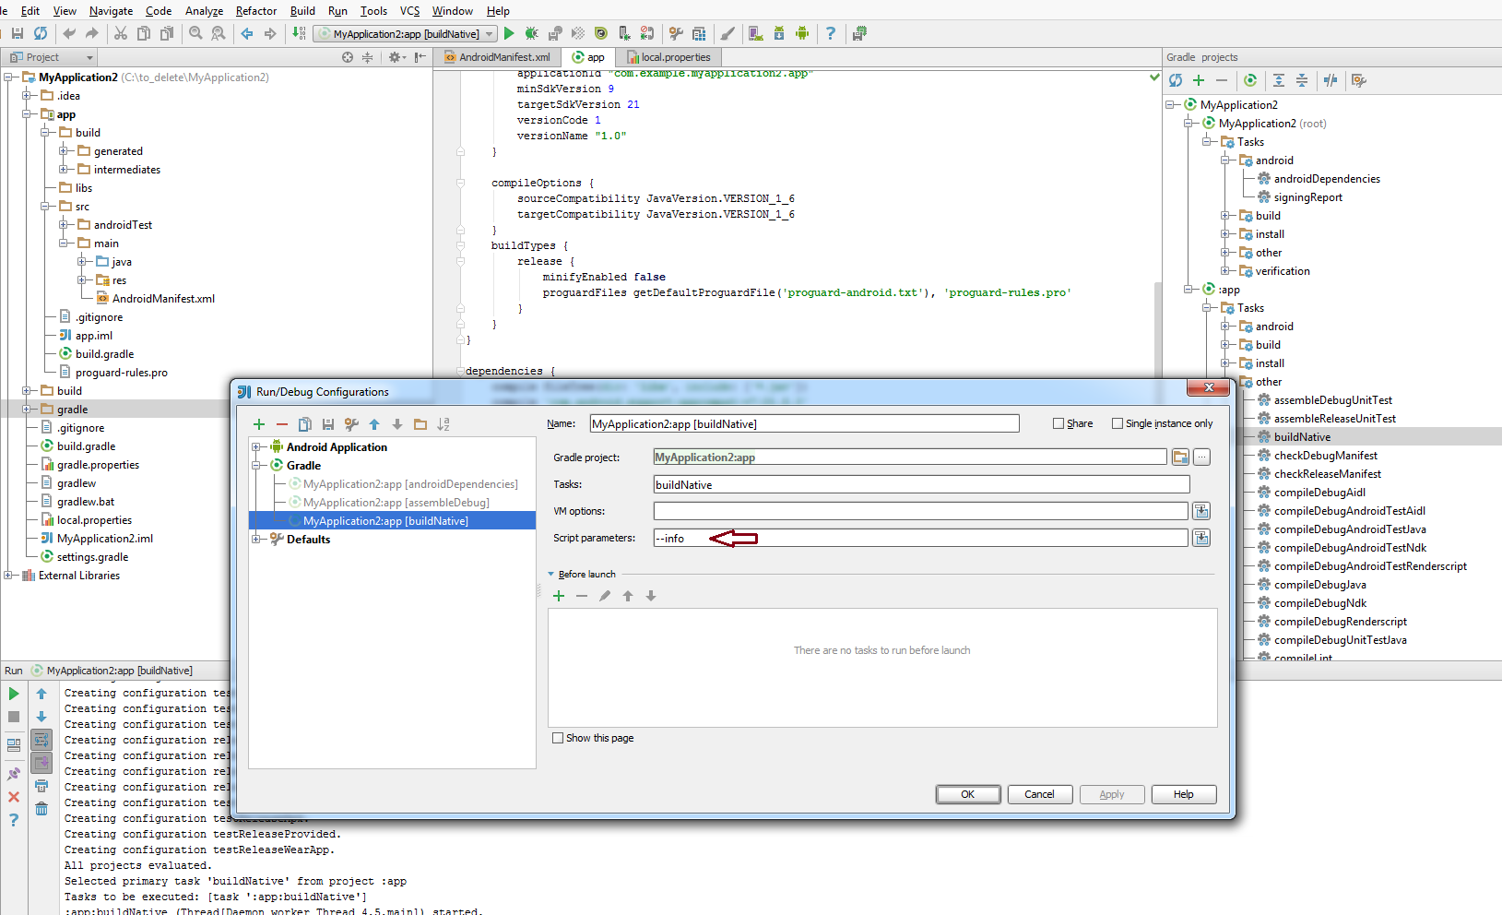Click the Tasks input field
This screenshot has width=1502, height=915.
pyautogui.click(x=921, y=484)
